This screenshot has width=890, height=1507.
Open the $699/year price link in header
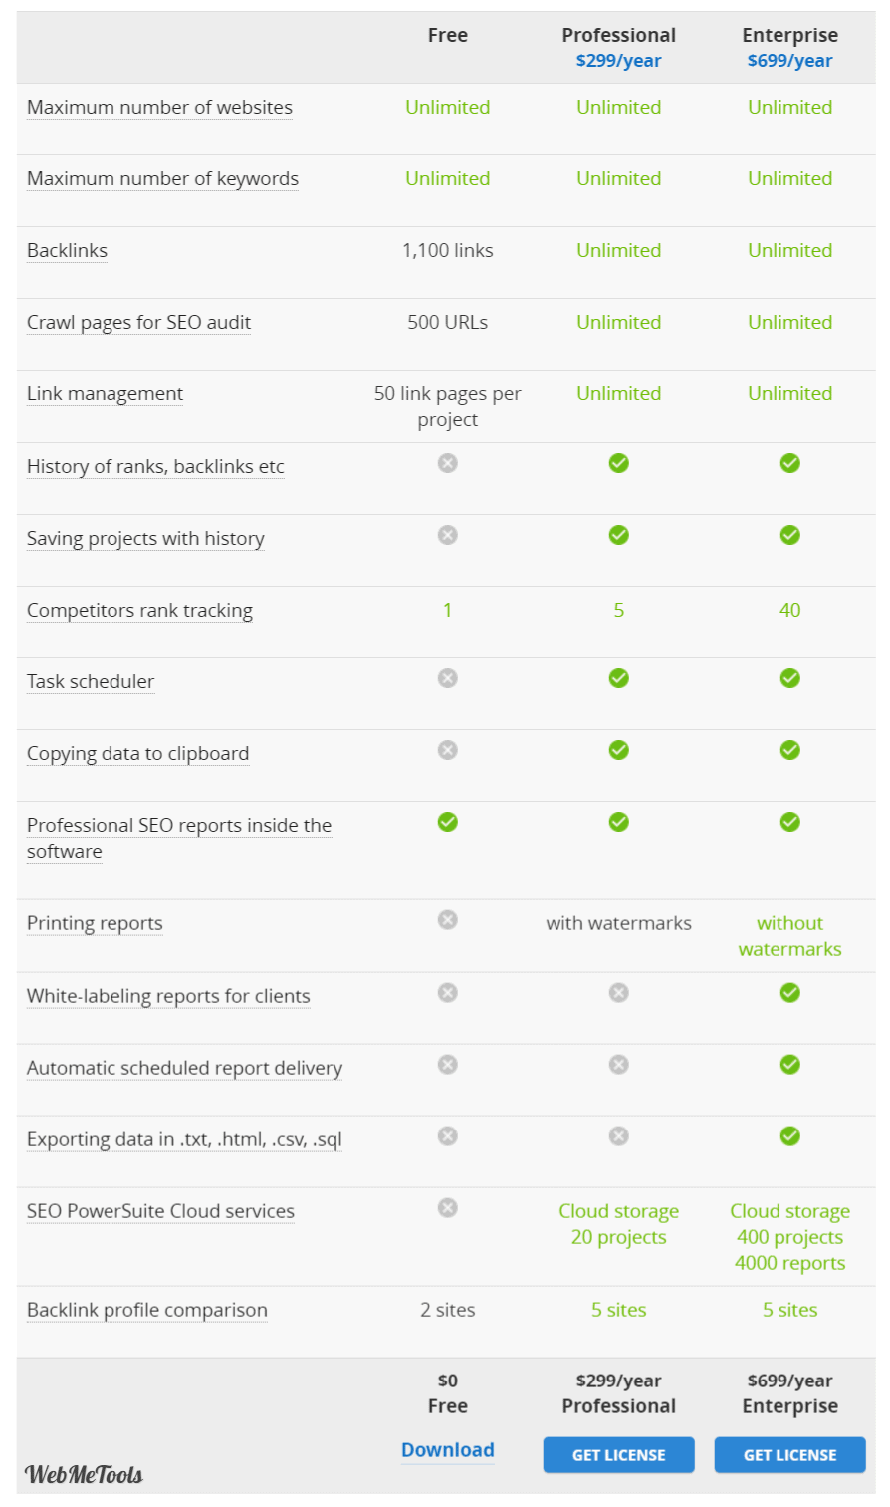(790, 61)
